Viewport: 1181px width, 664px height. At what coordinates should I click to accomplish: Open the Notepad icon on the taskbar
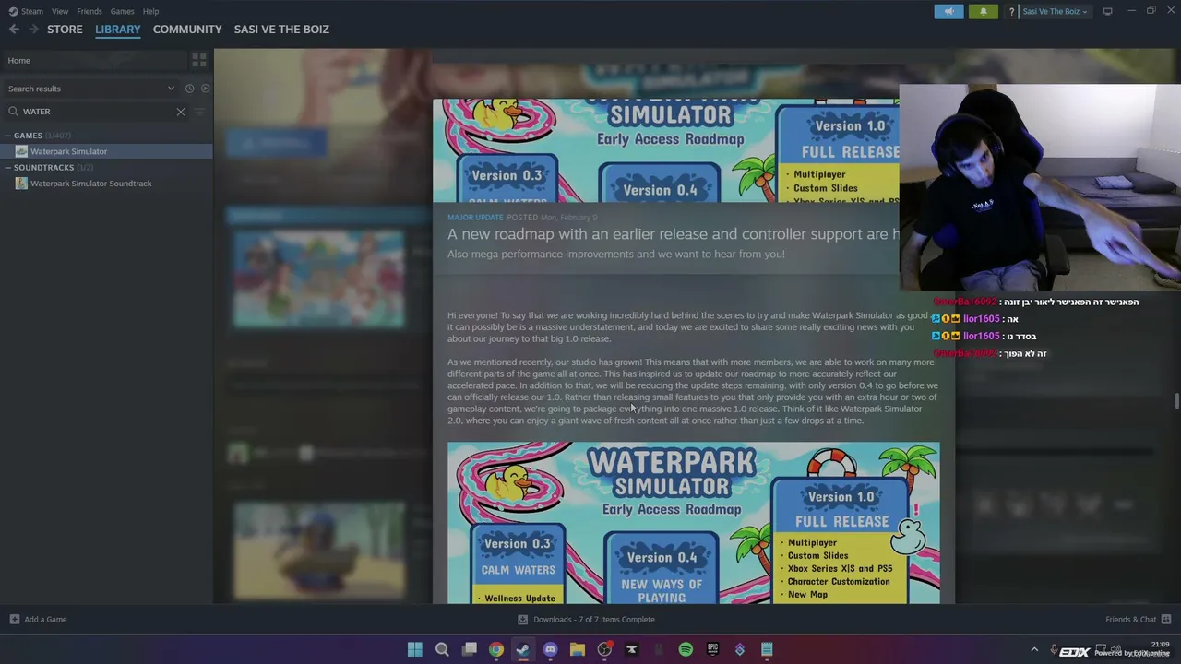pos(767,649)
